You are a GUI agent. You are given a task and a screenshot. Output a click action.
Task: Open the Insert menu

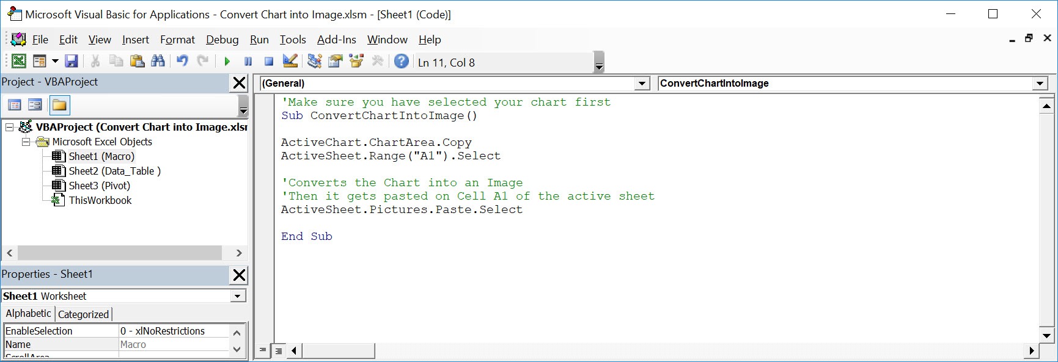(135, 40)
